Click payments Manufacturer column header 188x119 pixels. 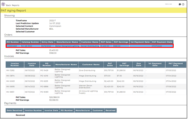pyautogui.click(x=83, y=110)
